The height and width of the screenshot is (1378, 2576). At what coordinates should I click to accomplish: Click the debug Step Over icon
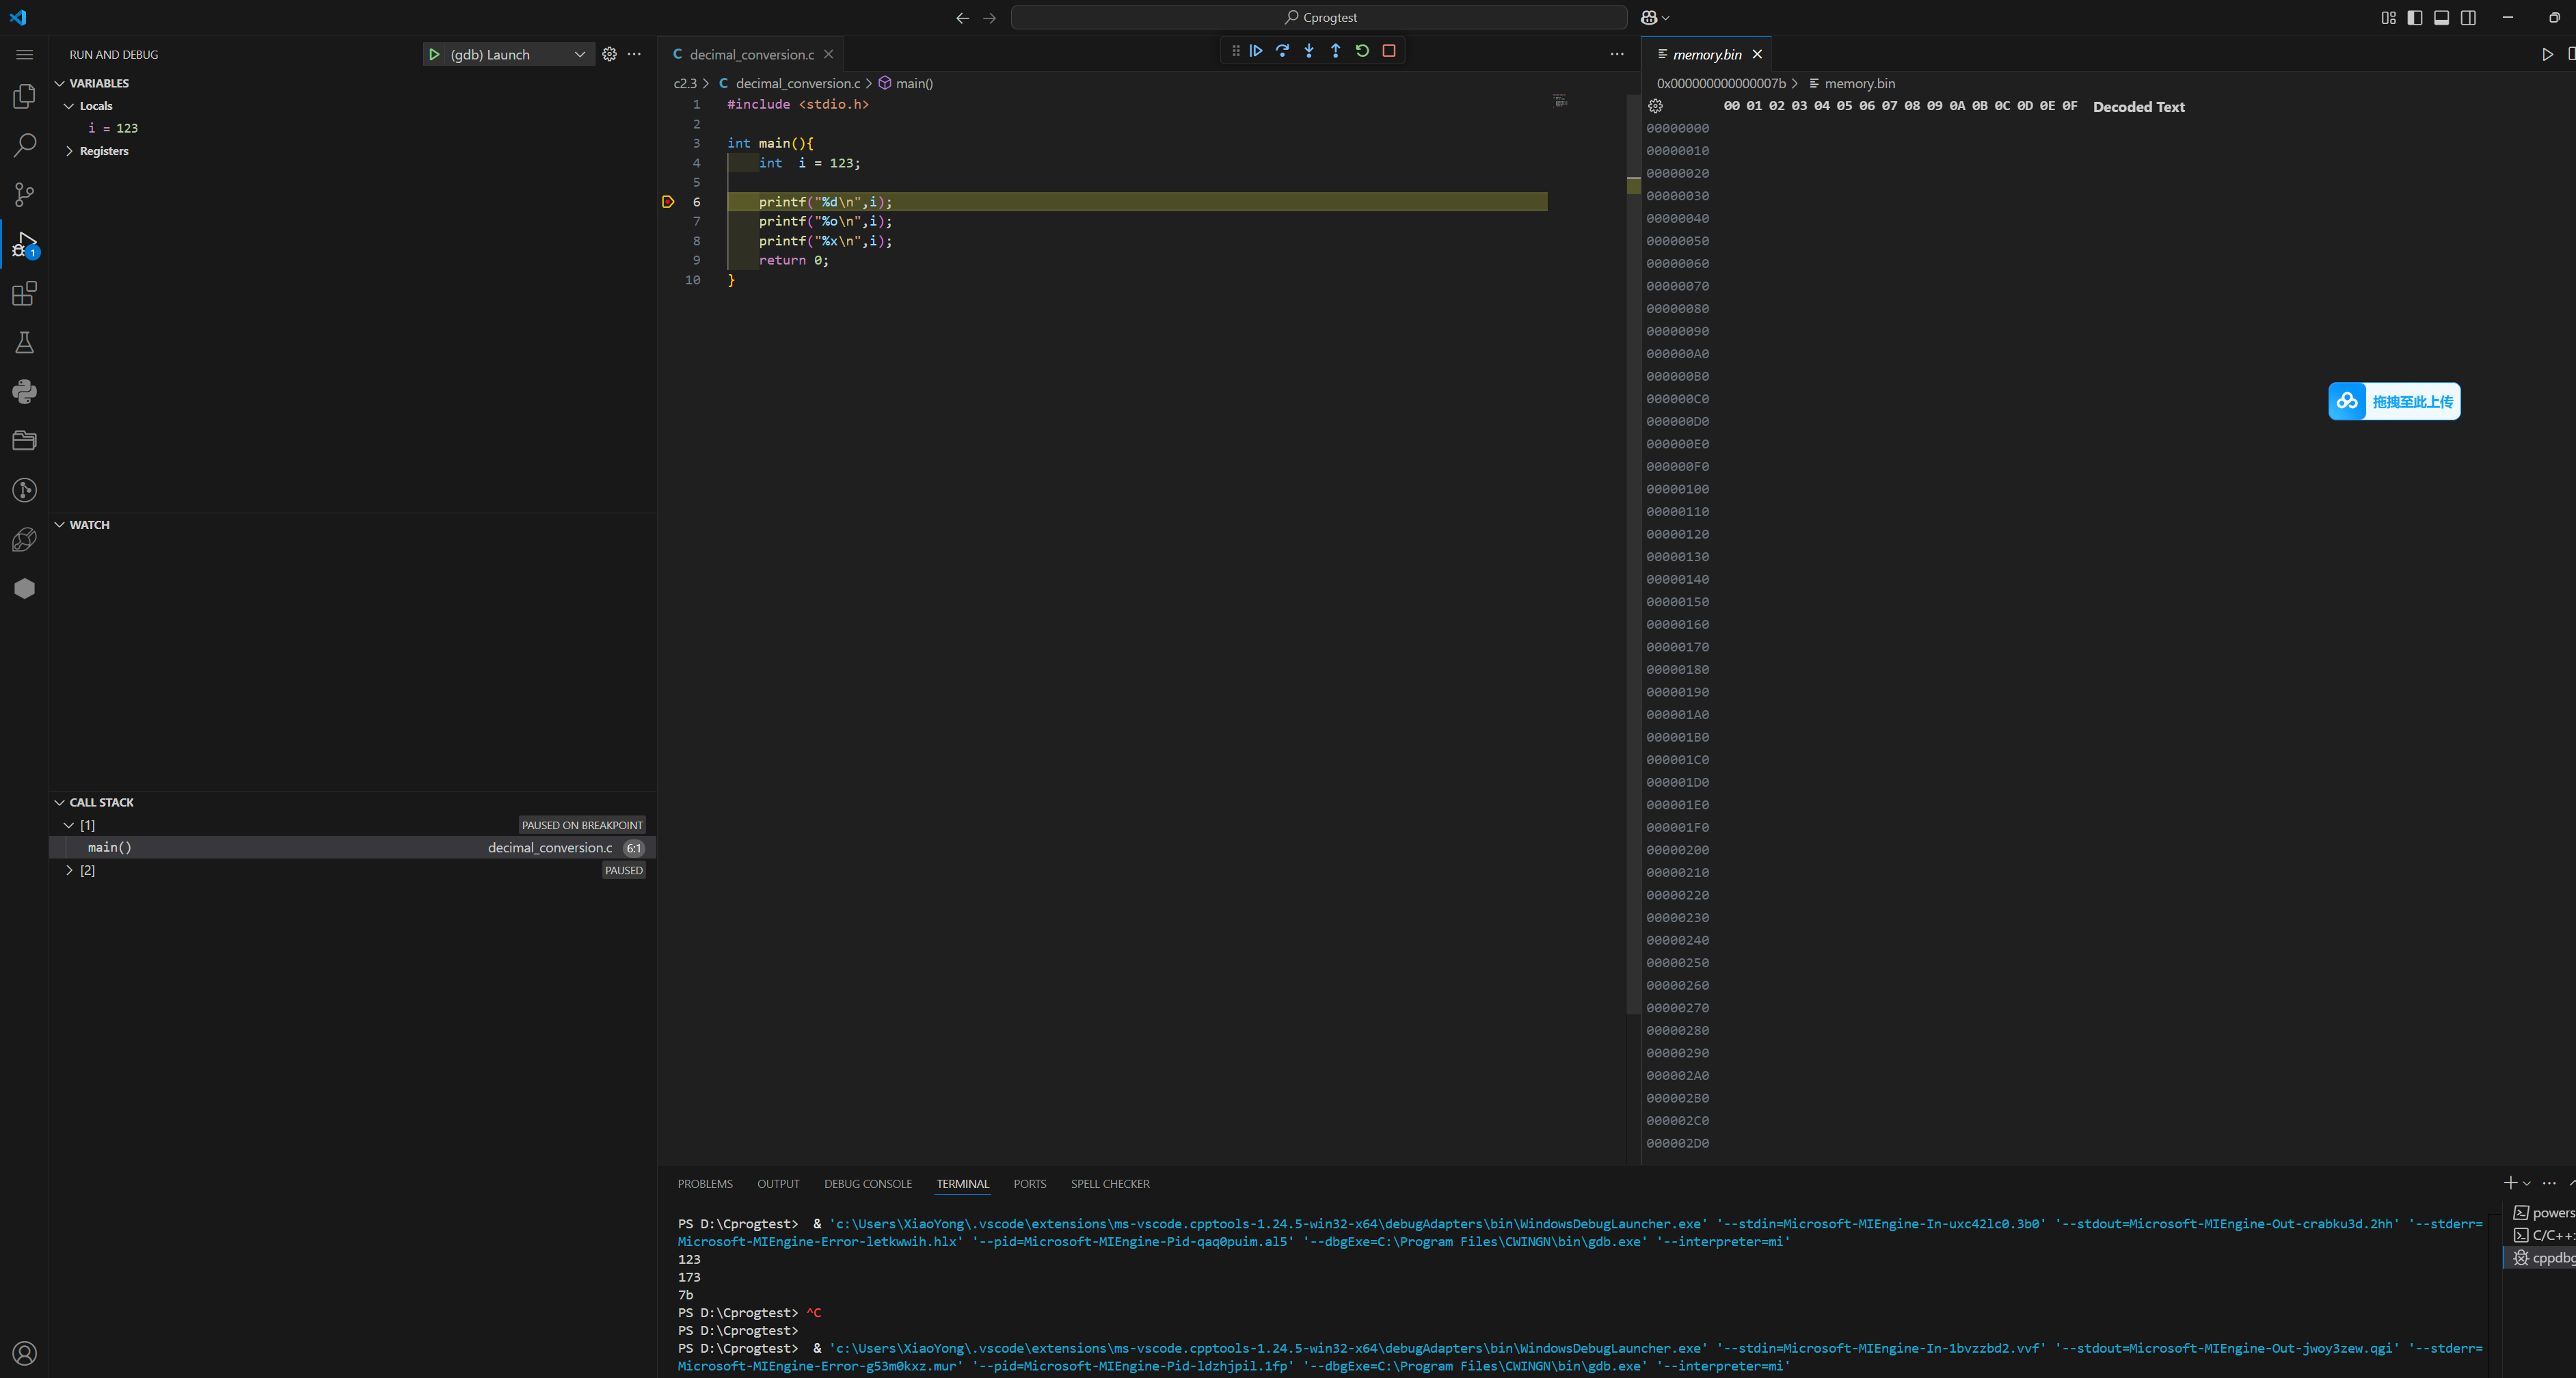point(1282,51)
